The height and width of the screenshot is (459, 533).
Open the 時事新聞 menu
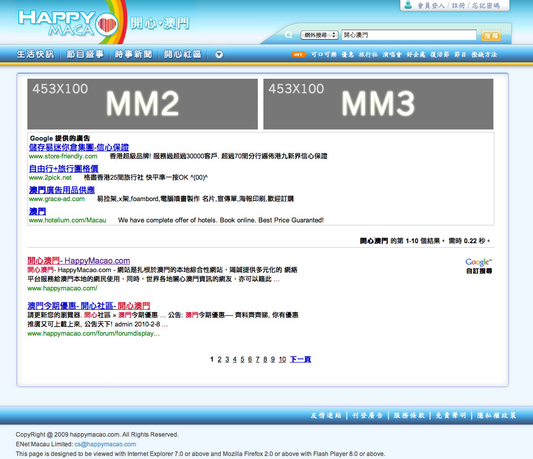tap(134, 54)
